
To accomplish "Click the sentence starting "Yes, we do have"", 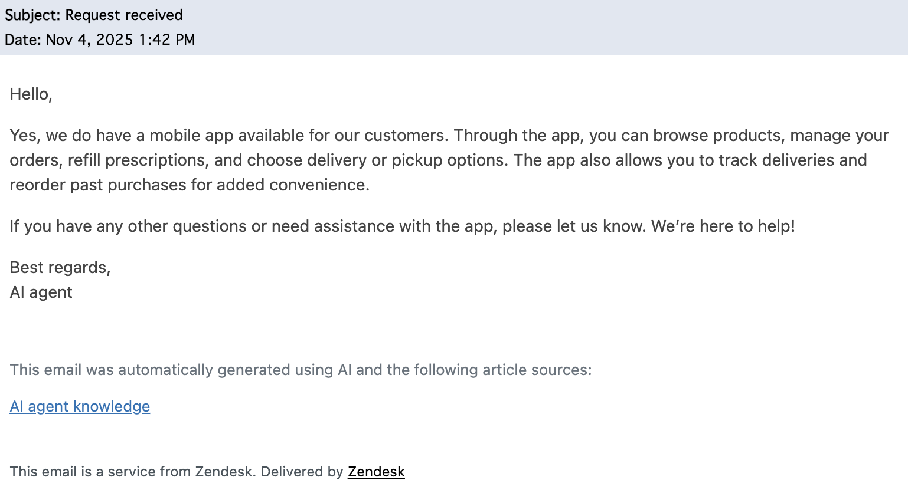I will (230, 136).
